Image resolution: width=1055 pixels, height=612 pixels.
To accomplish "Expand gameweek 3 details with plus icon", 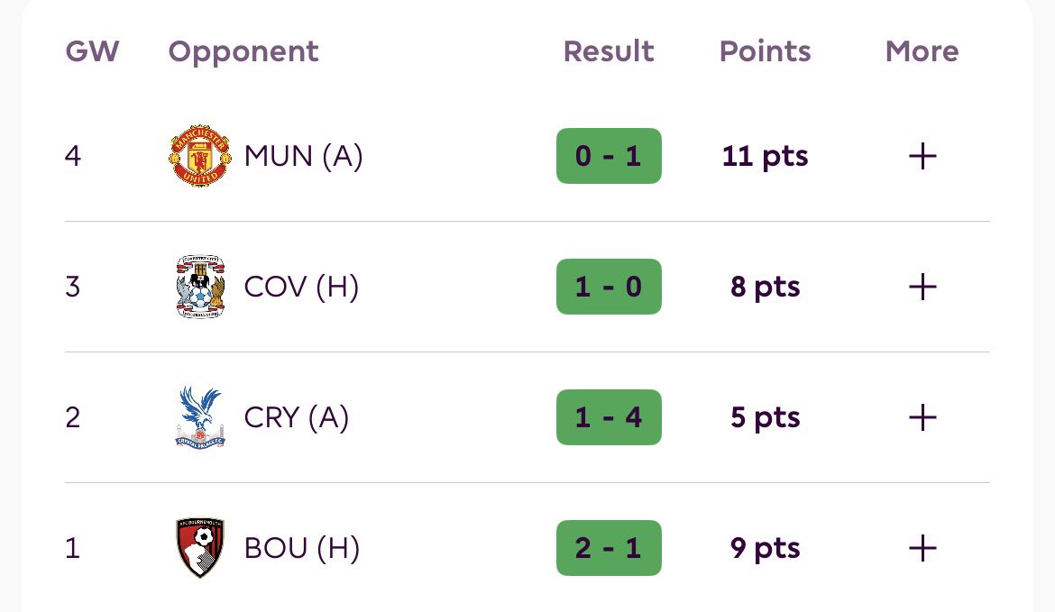I will coord(922,287).
